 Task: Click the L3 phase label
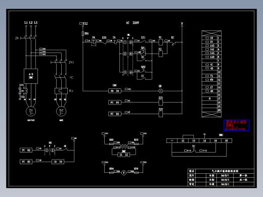pos(36,23)
